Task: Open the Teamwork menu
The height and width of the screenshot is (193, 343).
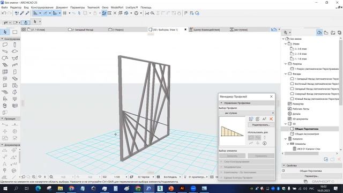Action: click(x=93, y=8)
